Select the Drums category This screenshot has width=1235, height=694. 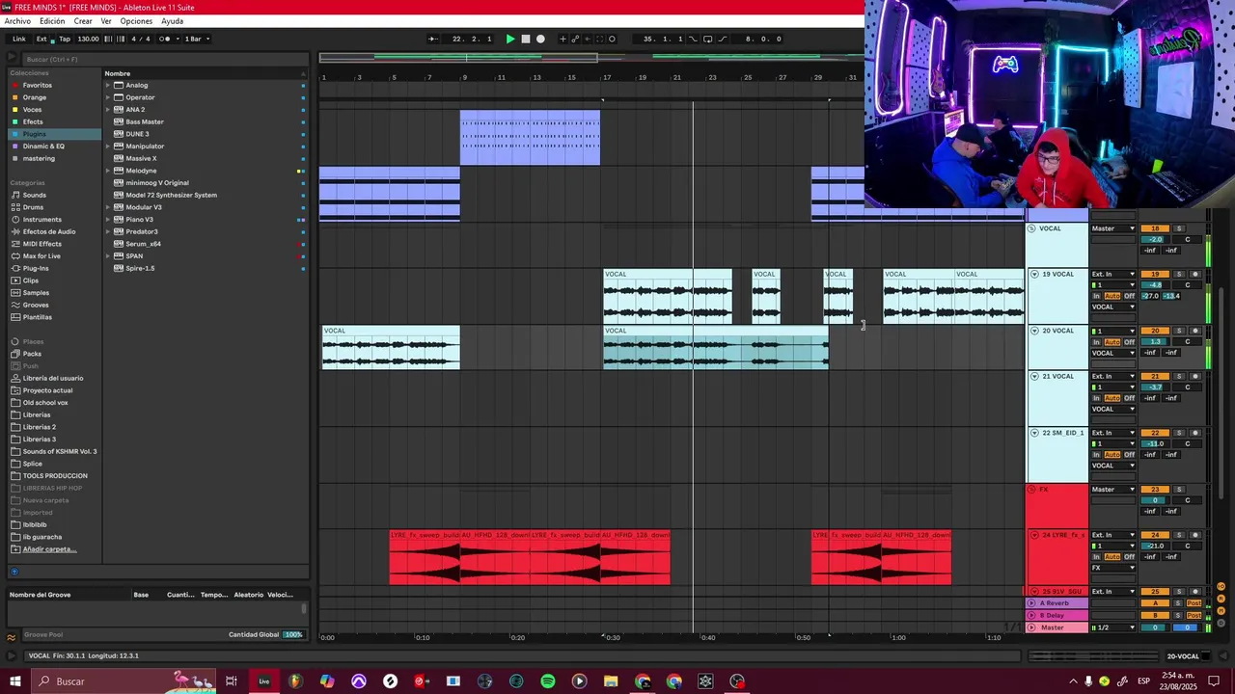coord(33,207)
